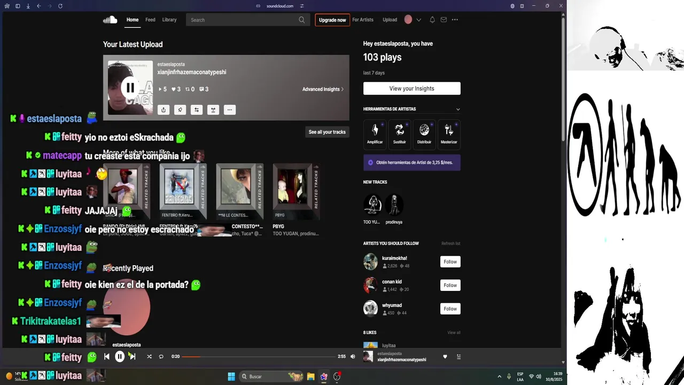Open the PBYG related tracks cover
The image size is (684, 385).
(296, 191)
